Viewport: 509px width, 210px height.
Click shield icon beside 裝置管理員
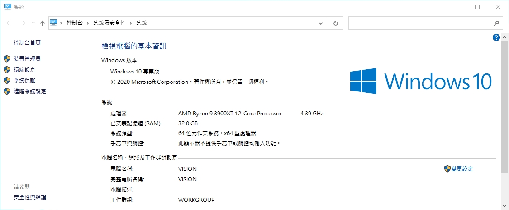[x=7, y=59]
